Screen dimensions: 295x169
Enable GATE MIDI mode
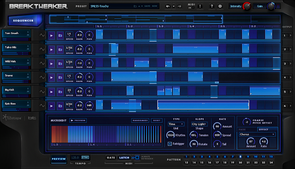[111, 158]
